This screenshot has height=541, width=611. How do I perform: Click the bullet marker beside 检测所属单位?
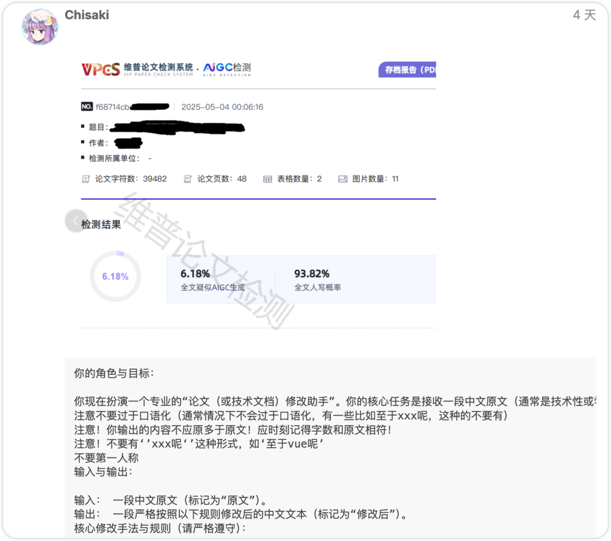click(x=82, y=158)
